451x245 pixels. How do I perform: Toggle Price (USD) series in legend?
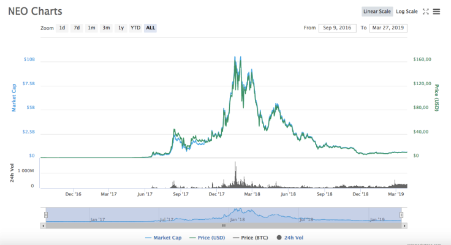(x=207, y=238)
